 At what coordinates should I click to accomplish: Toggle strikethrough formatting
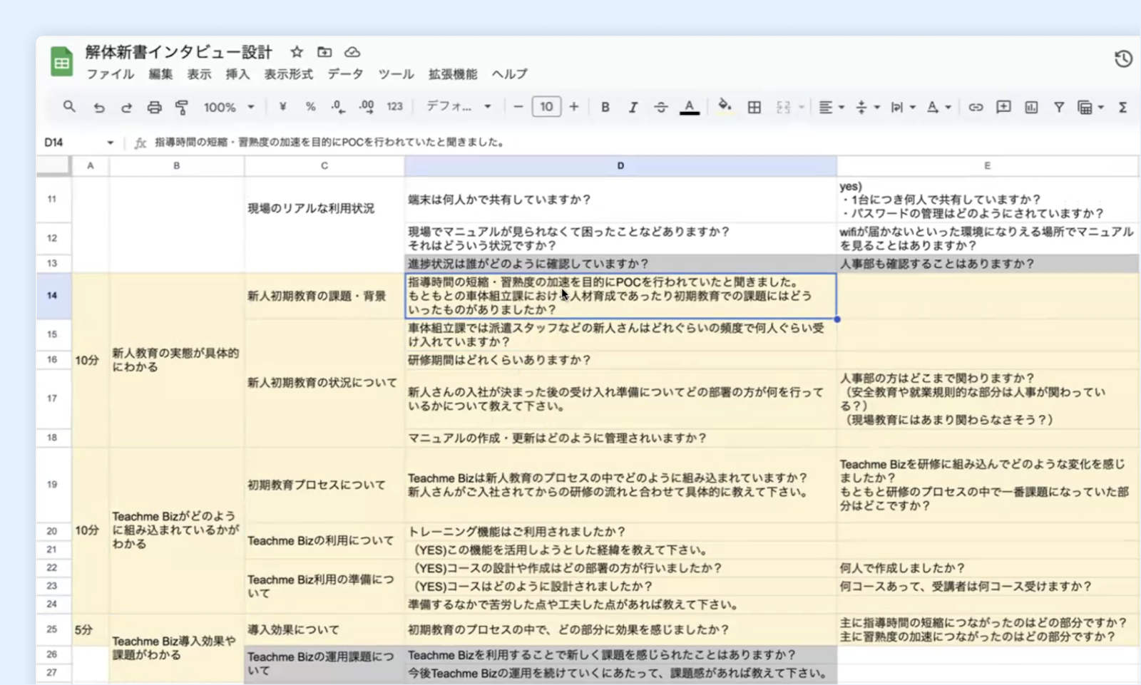click(x=661, y=107)
